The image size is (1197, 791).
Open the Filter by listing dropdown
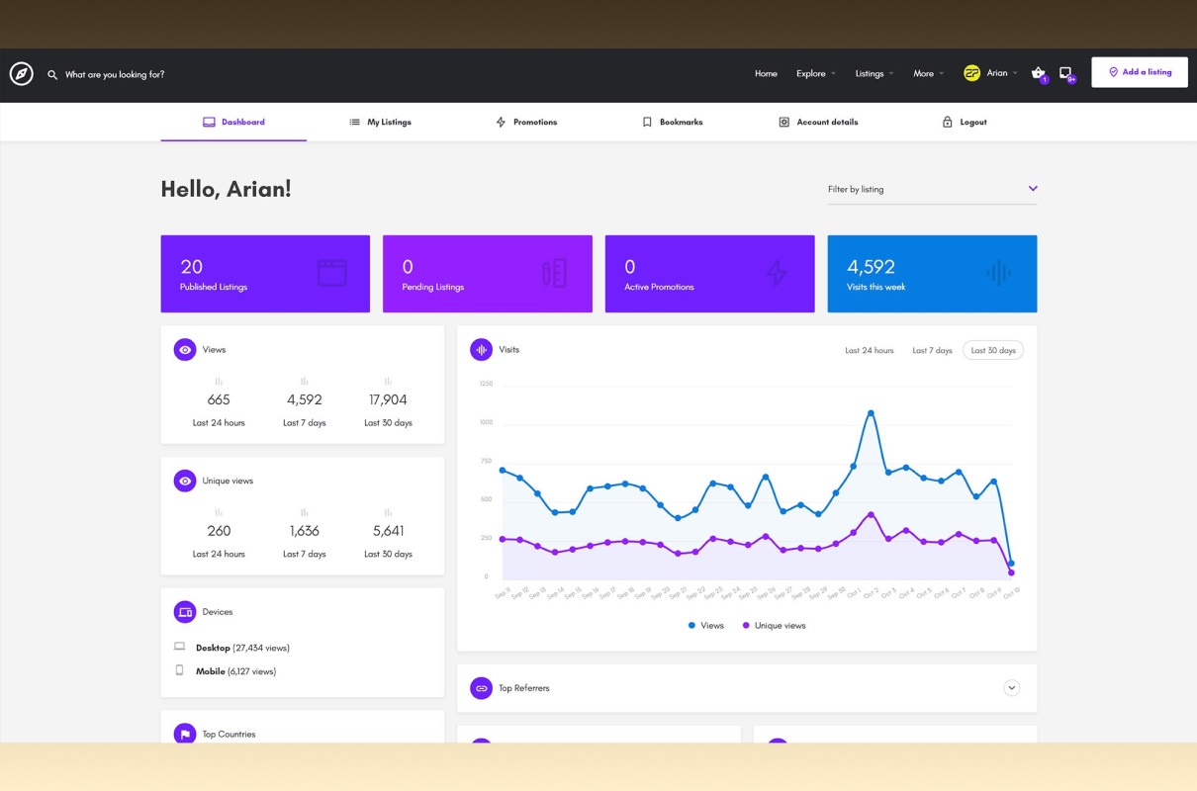(932, 189)
